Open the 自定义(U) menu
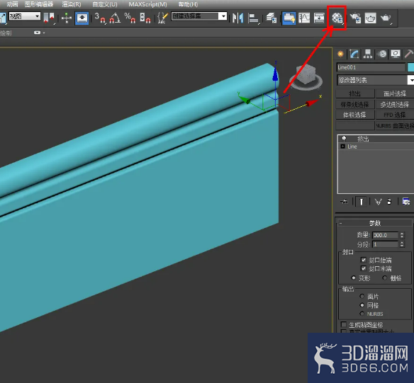Viewport: 414px width, 383px height. pos(105,4)
